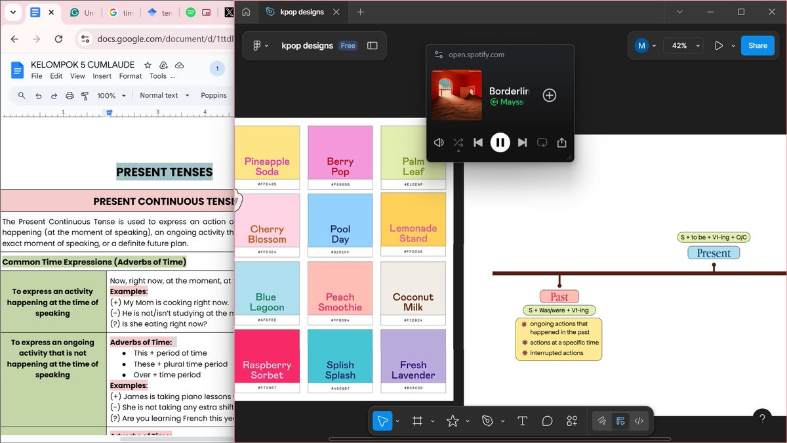Open site settings in Spotify mini player

439,54
